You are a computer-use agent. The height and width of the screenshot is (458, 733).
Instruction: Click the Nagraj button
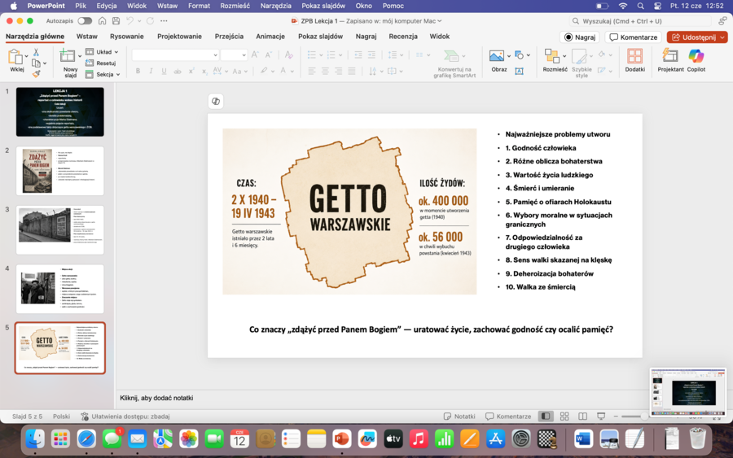pos(580,37)
